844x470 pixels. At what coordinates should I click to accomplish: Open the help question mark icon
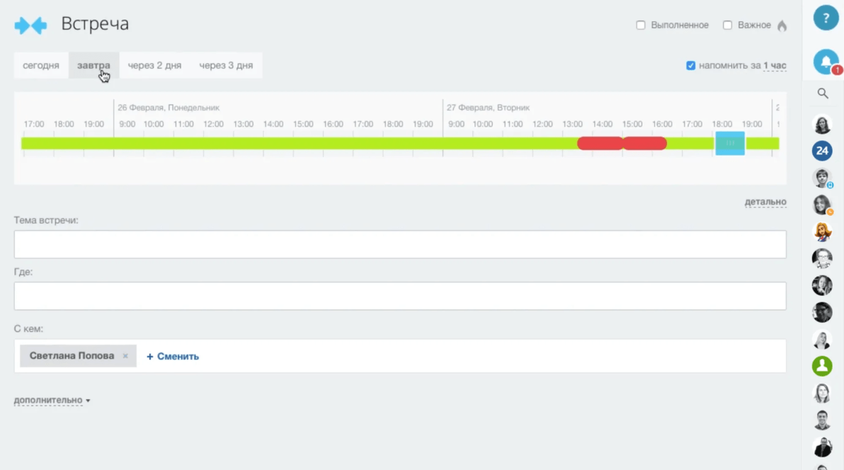(825, 18)
